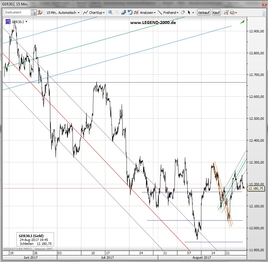Open the GER30.I instrument dropdown arrow
Viewport: 268px width, 262px height.
click(x=26, y=22)
